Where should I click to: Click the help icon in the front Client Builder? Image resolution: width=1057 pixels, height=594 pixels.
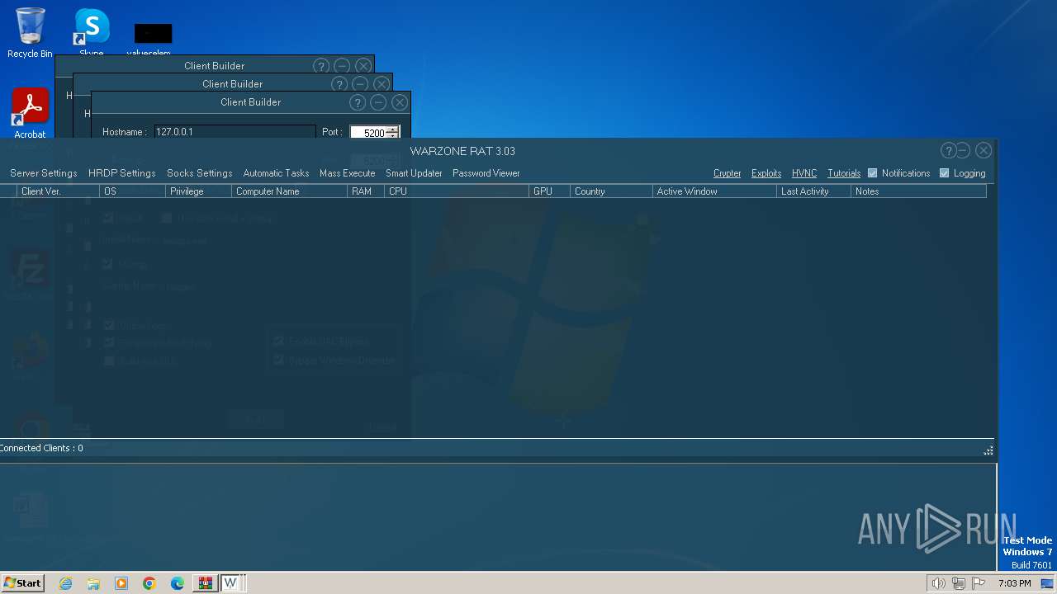click(x=358, y=102)
